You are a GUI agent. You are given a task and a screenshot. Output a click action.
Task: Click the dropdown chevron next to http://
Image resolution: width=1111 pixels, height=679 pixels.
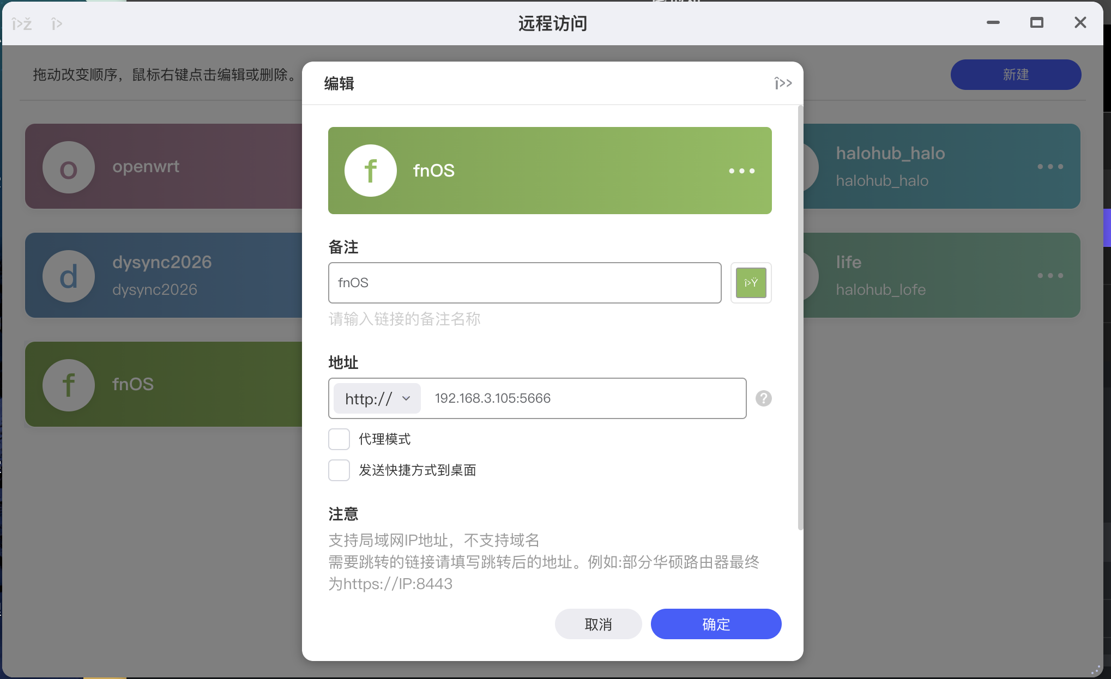[406, 398]
